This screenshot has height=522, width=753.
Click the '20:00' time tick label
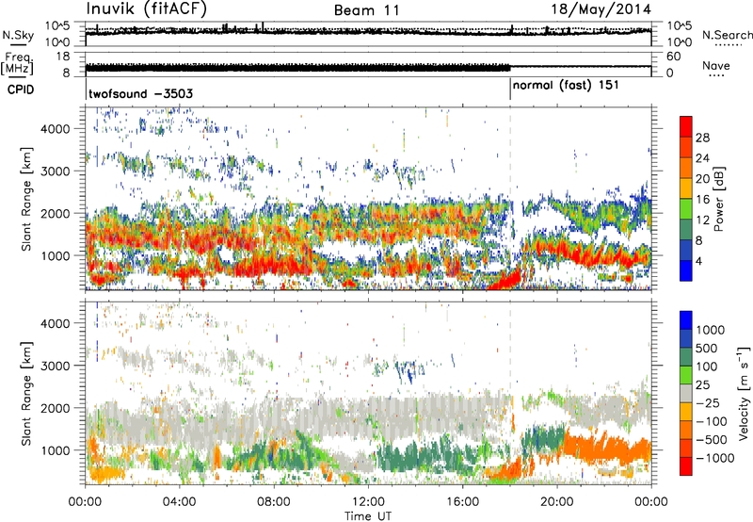point(556,502)
